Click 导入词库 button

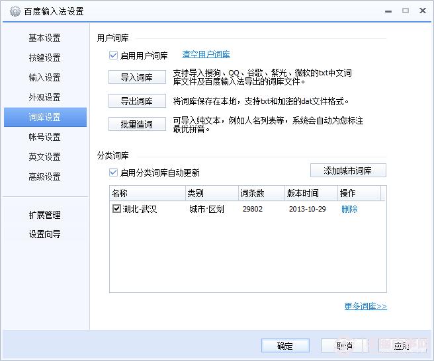[x=138, y=77]
